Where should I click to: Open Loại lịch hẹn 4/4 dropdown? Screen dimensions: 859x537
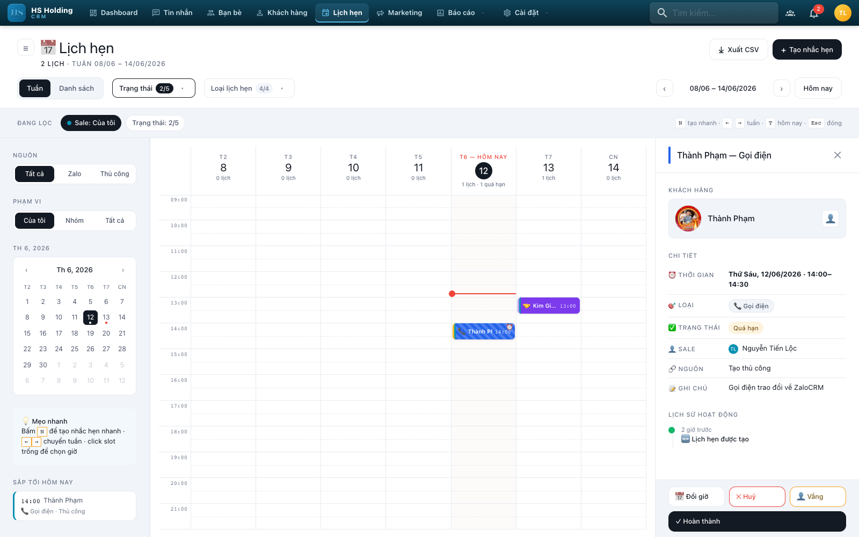[x=249, y=88]
